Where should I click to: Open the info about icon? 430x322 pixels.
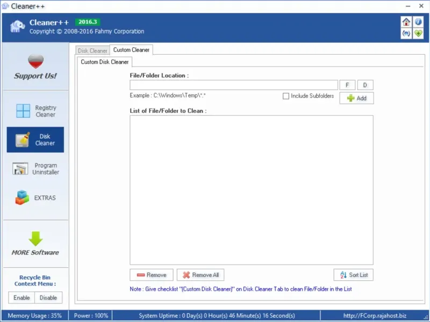point(418,21)
